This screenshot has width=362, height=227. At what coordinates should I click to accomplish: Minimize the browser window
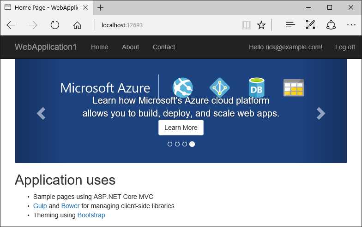tap(308, 7)
